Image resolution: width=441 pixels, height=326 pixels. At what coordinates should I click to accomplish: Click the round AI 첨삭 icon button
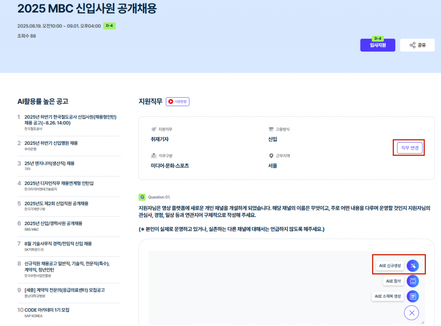(x=413, y=281)
